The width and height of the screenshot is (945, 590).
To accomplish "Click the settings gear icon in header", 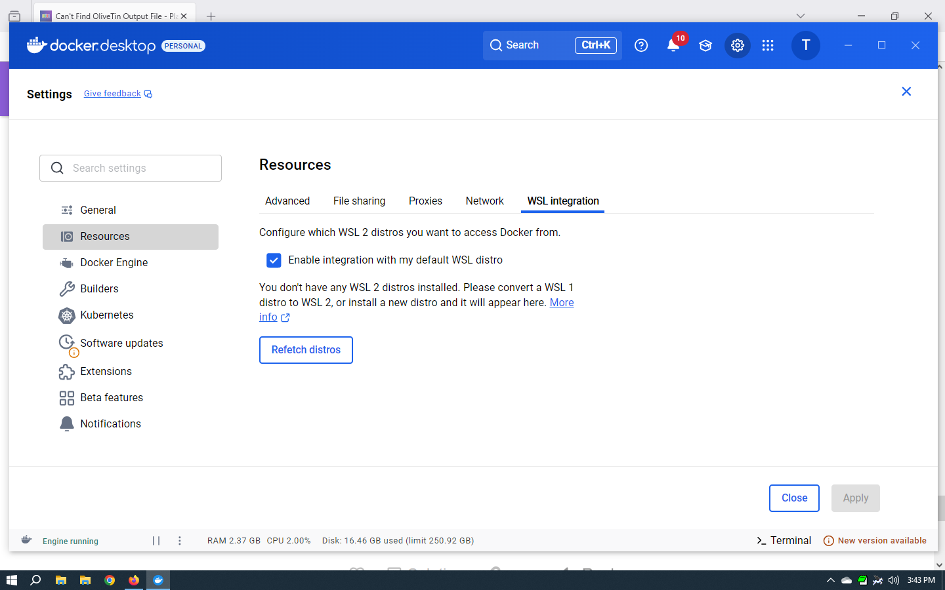I will coord(738,45).
